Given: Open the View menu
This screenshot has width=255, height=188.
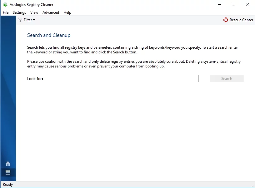Looking at the screenshot, I should pyautogui.click(x=34, y=12).
